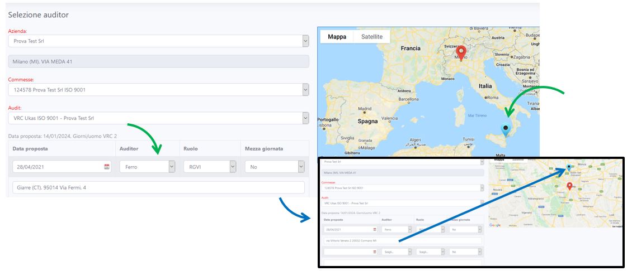Click the Milano VIA MEDA 41 address field

(158, 62)
